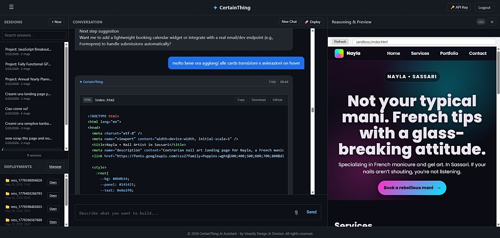The height and width of the screenshot is (238, 500).
Task: Copy the CertainThing message
Action: [x=272, y=82]
